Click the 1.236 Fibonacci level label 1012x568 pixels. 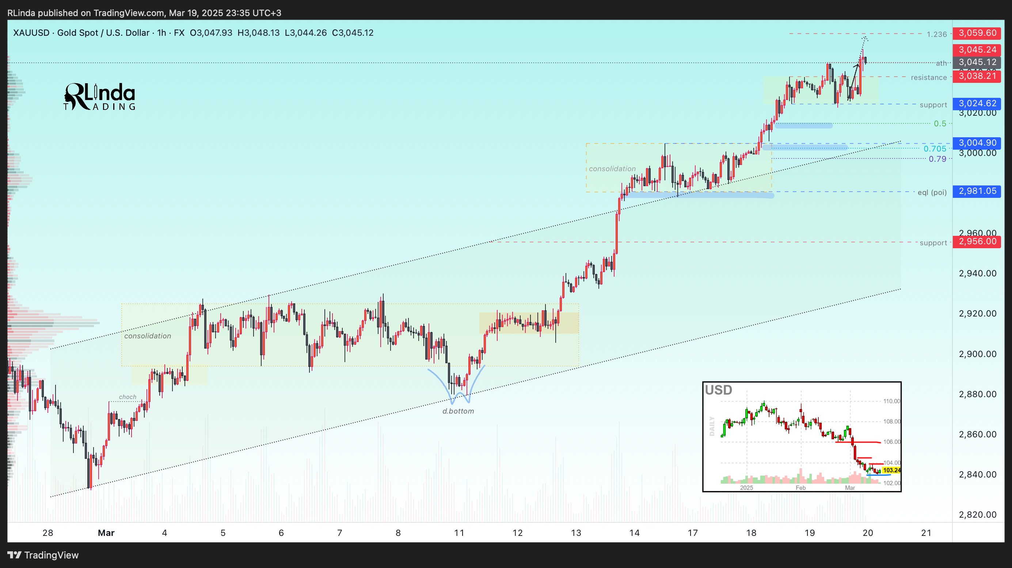937,34
